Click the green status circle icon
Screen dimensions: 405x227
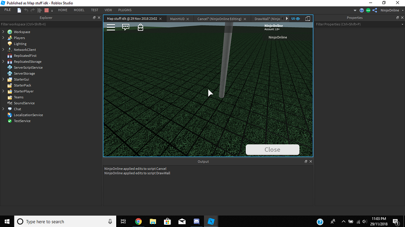(x=368, y=10)
